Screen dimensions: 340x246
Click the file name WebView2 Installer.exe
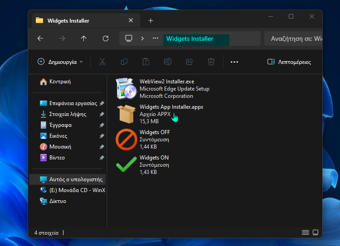point(167,82)
